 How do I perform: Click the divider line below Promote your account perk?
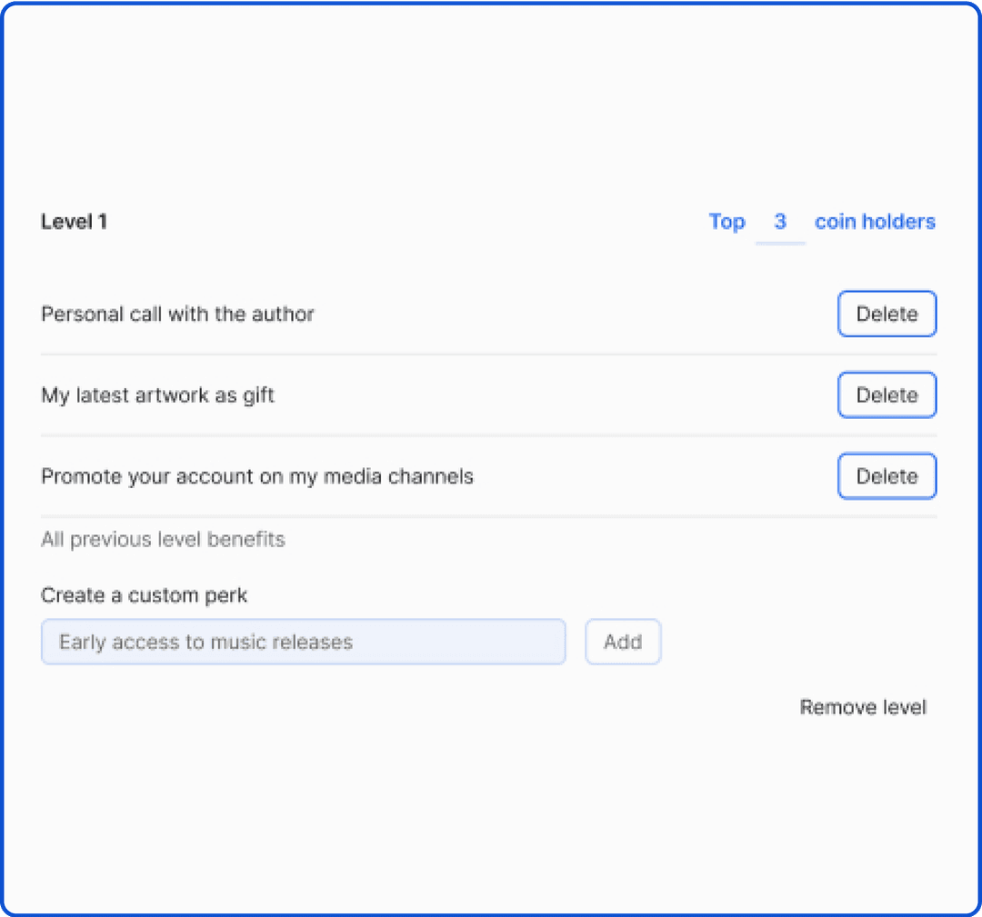pyautogui.click(x=488, y=517)
